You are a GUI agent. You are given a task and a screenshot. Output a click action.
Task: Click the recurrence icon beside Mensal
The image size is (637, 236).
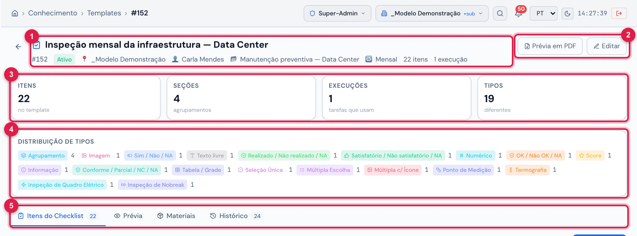[369, 59]
